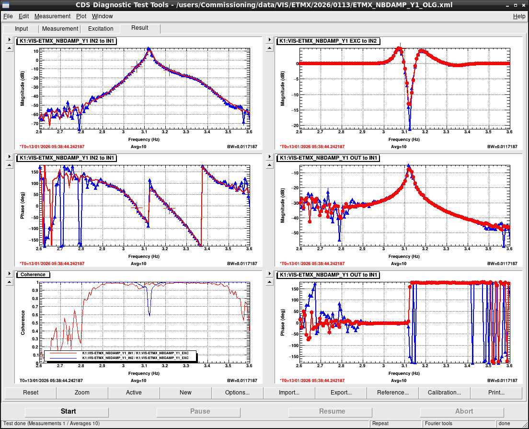The height and width of the screenshot is (429, 529).
Task: Click right-arrow icon beside EXC to IN2 plot
Action: click(x=269, y=40)
